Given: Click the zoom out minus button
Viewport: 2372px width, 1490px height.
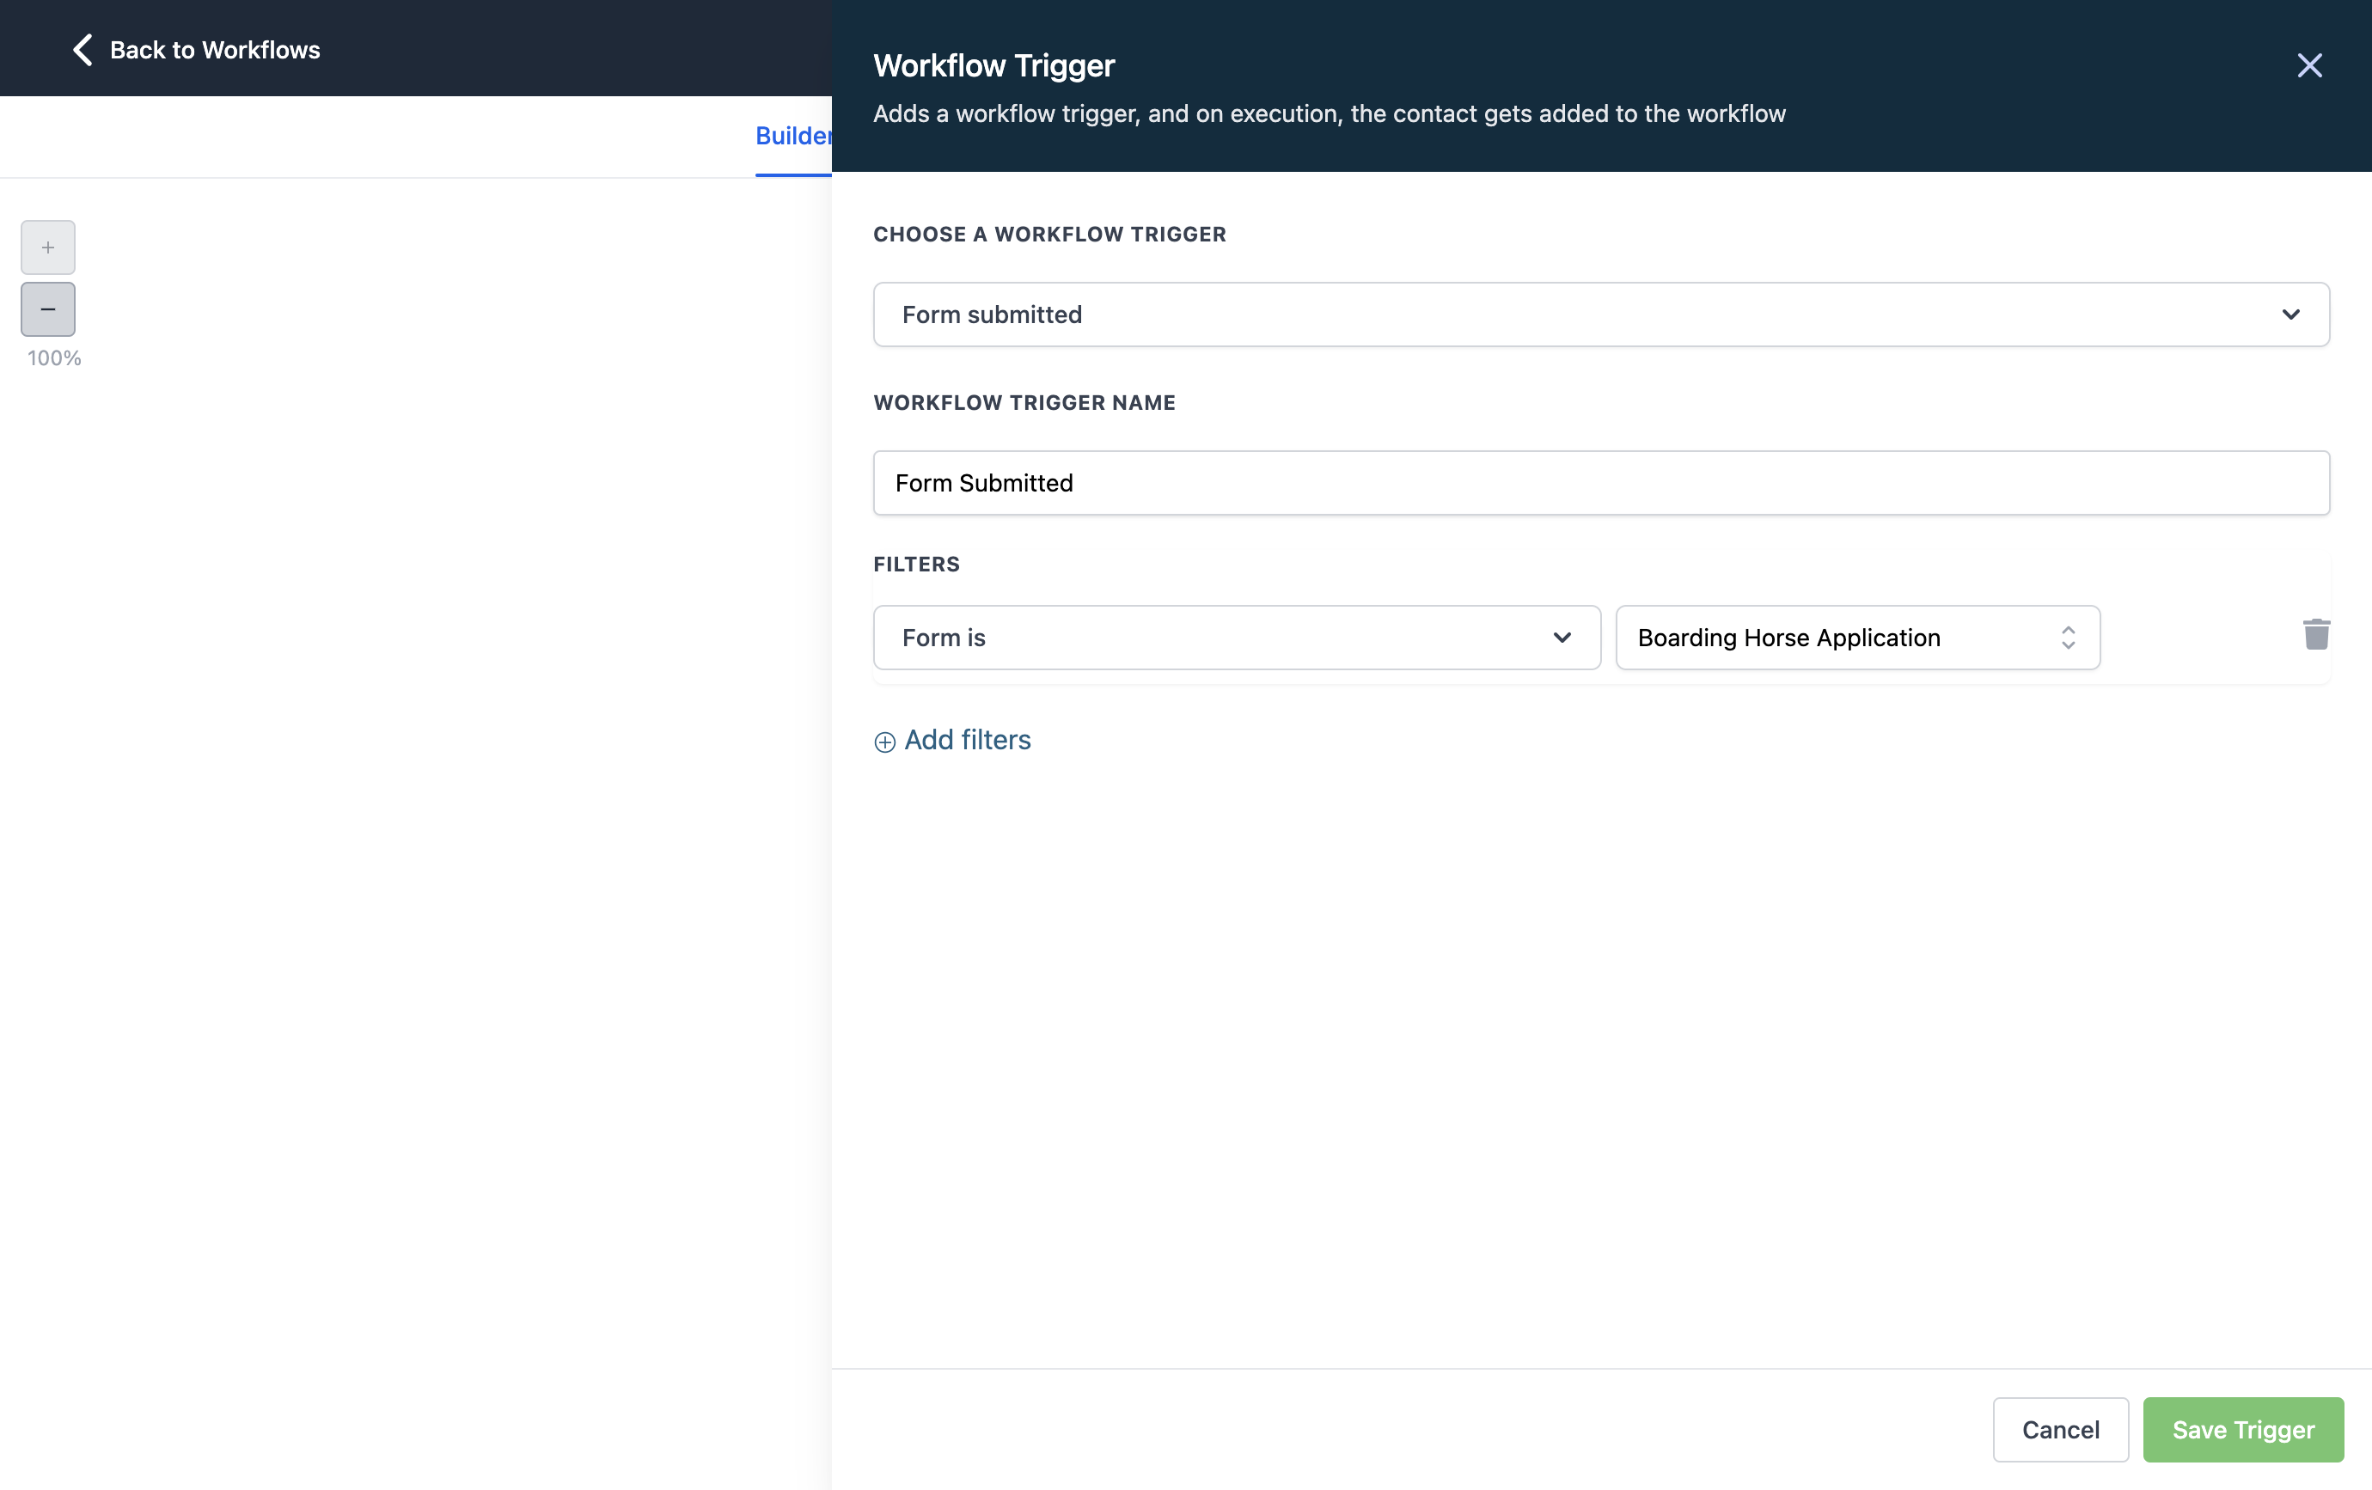Looking at the screenshot, I should 47,309.
